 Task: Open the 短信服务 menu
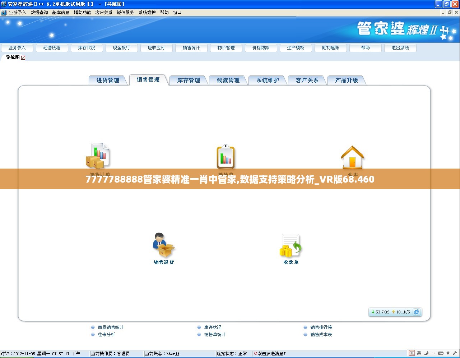(x=125, y=12)
